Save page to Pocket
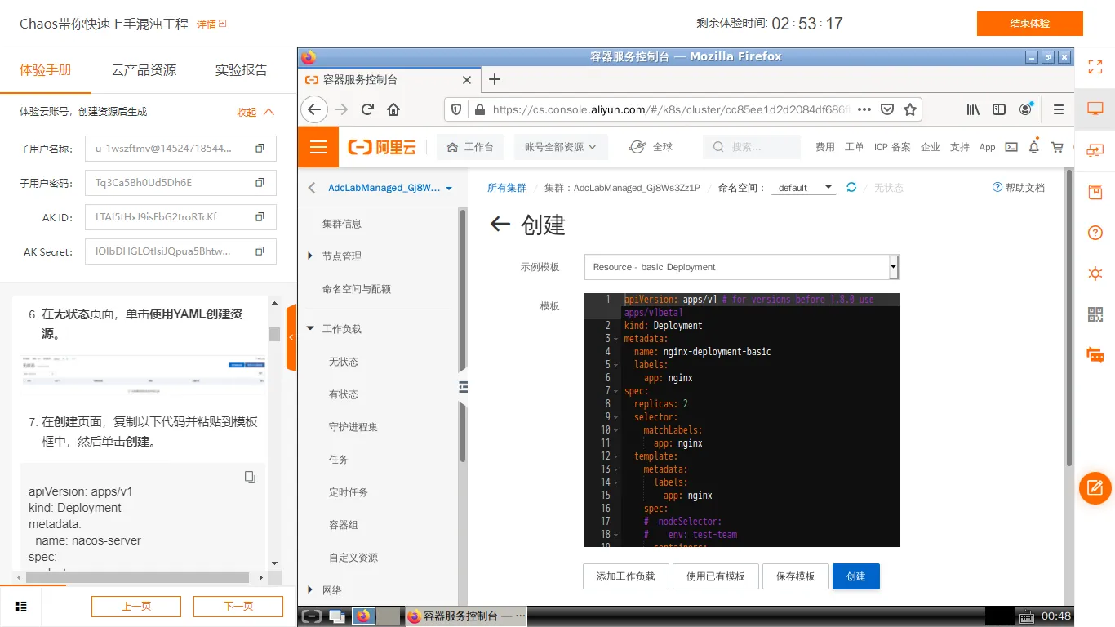This screenshot has height=627, width=1115. coord(887,109)
